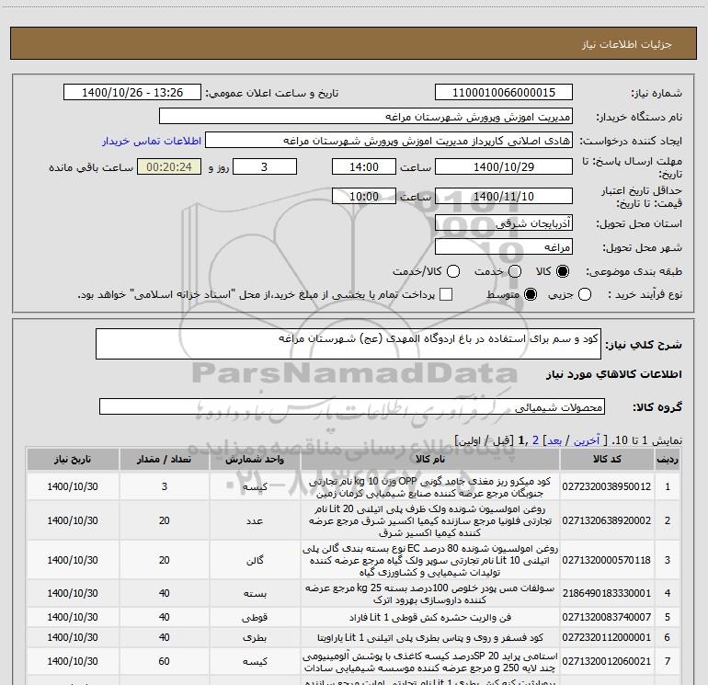Click the شماره نیاز number field
This screenshot has width=708, height=685.
click(503, 93)
